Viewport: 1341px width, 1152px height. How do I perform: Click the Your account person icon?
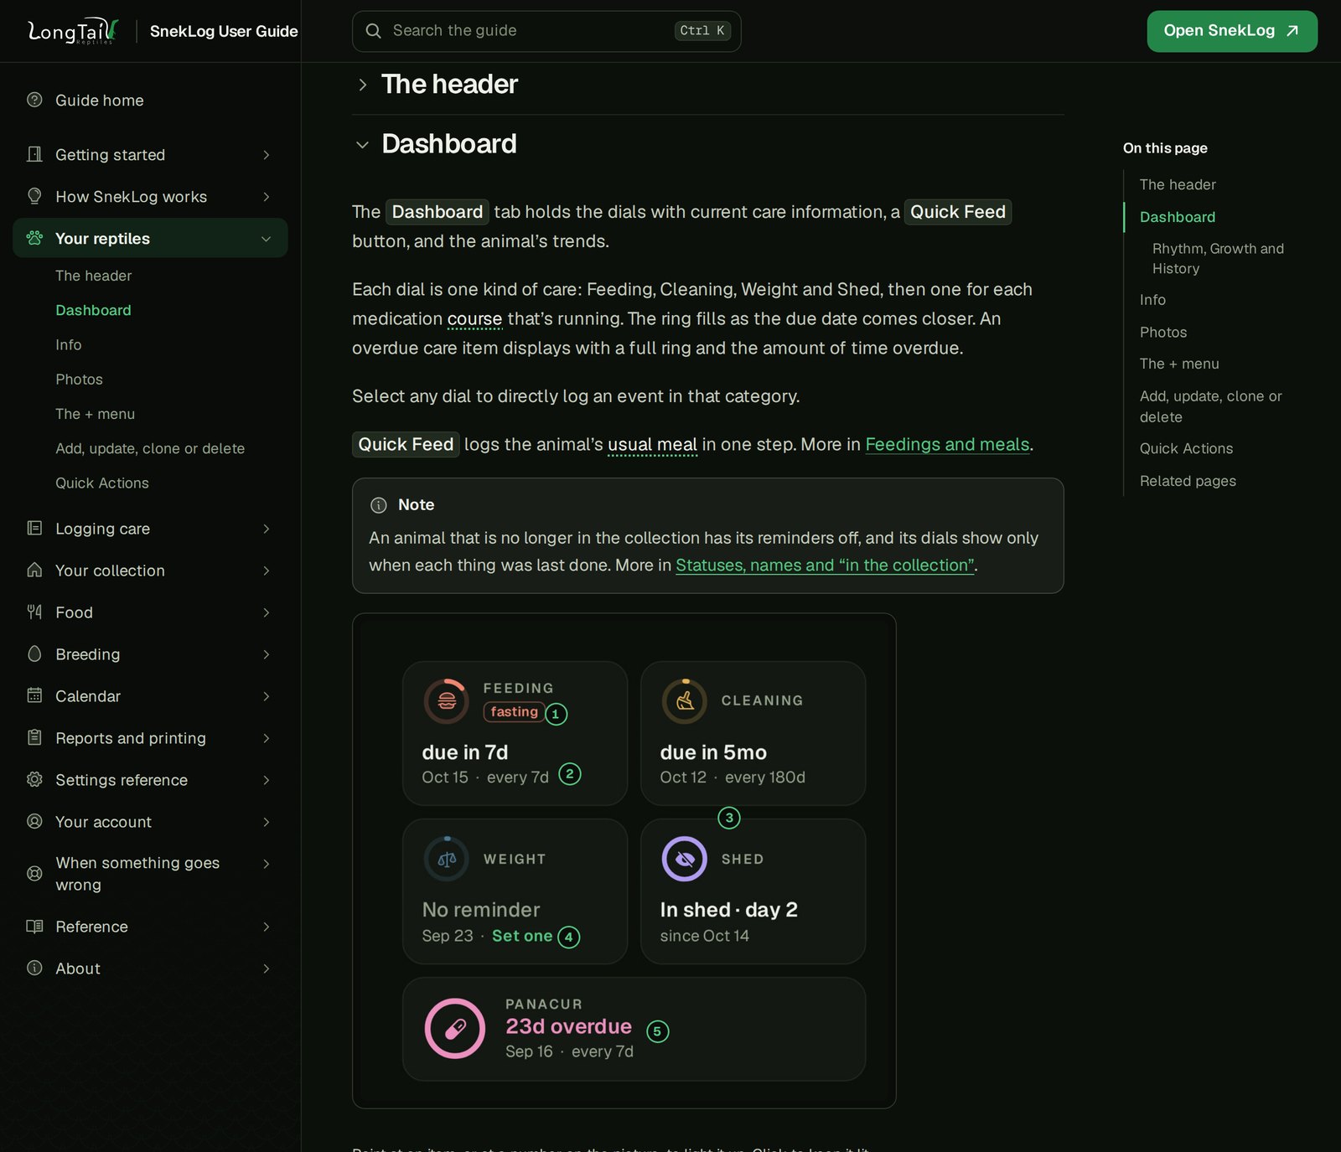(34, 821)
